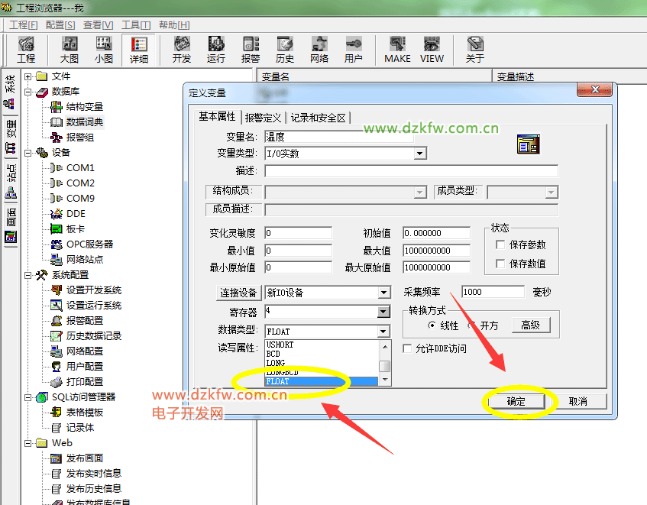Switch to 大图 large icon view

(x=70, y=50)
